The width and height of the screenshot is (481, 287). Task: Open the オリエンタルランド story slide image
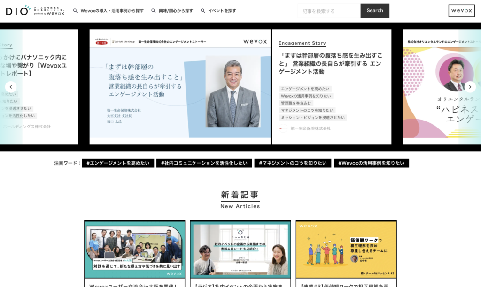pyautogui.click(x=442, y=87)
